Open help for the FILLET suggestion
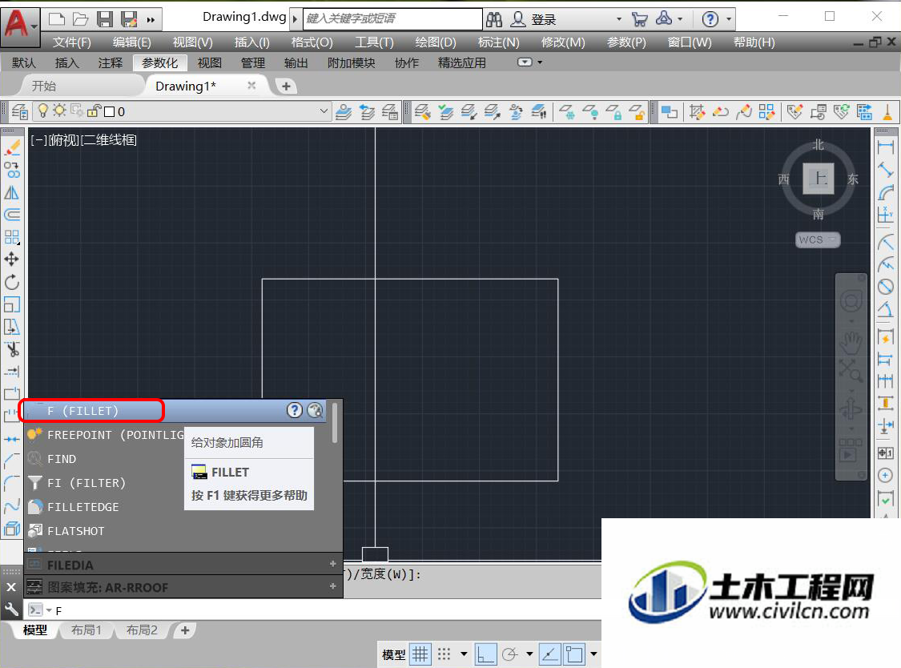Screen dimensions: 901x668 pos(294,410)
